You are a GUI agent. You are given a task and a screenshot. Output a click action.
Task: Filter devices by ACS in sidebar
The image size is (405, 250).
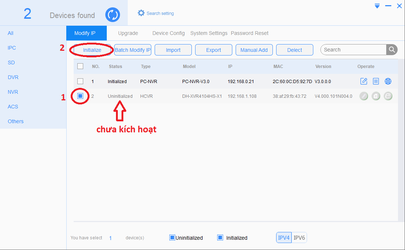click(x=13, y=107)
